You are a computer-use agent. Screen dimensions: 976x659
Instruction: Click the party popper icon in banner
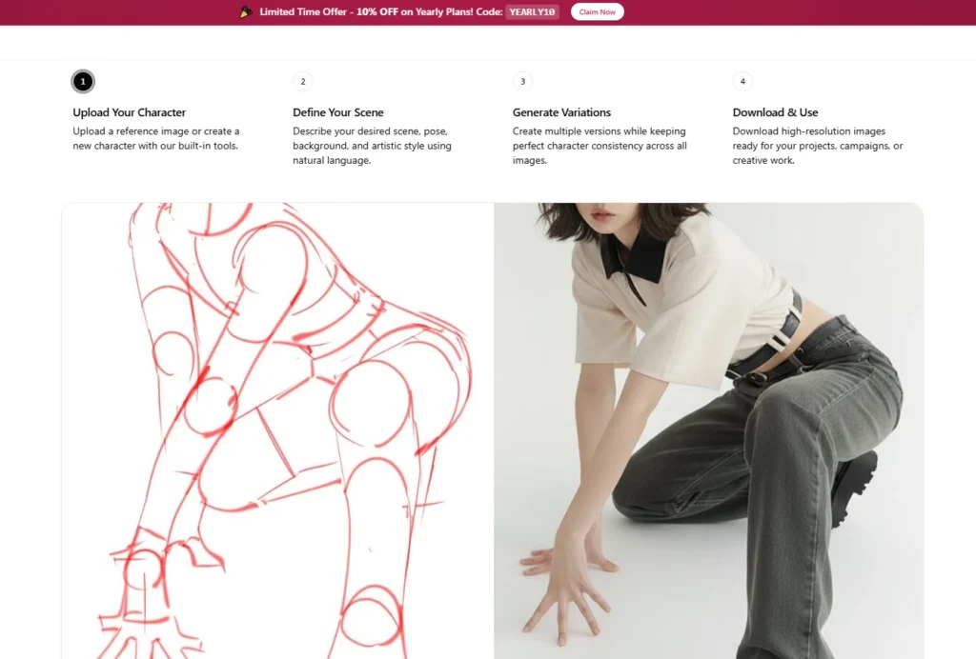(x=246, y=11)
